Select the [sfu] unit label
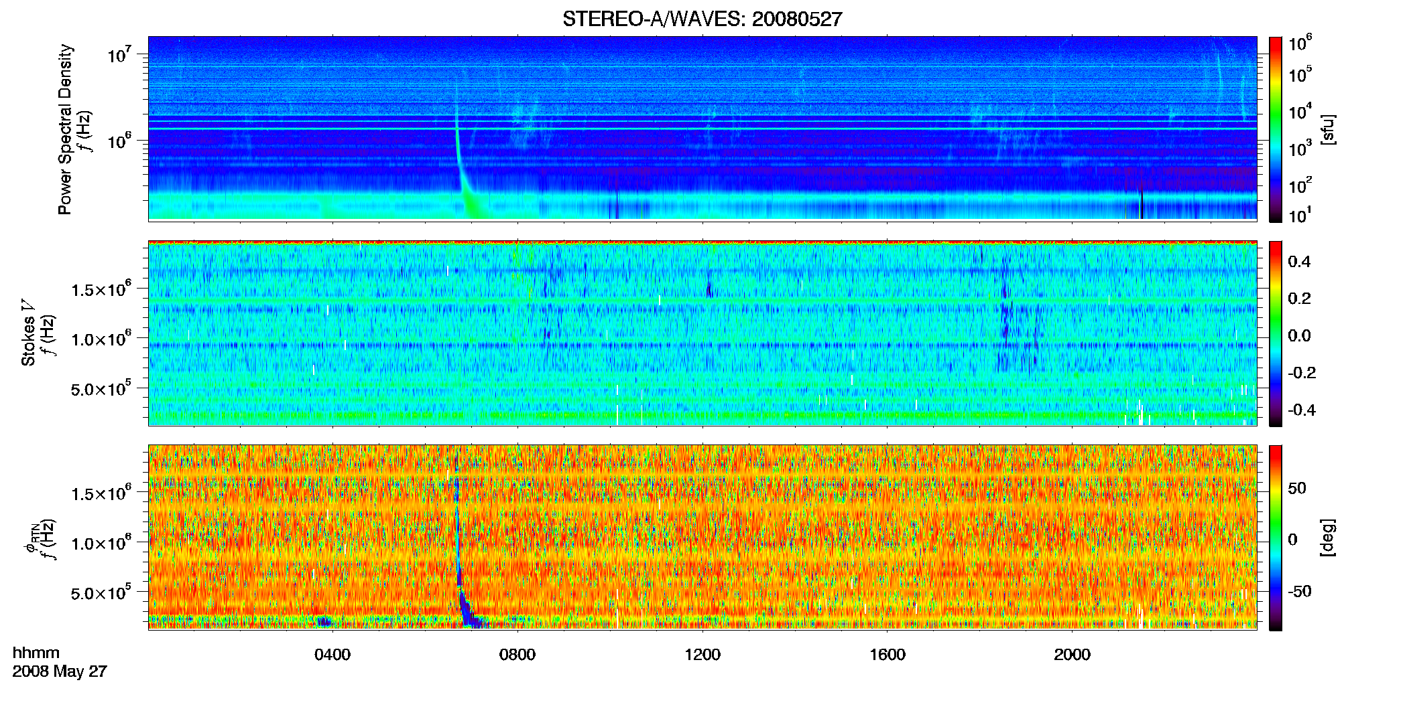Screen dimensions: 1405x723 point(1327,130)
